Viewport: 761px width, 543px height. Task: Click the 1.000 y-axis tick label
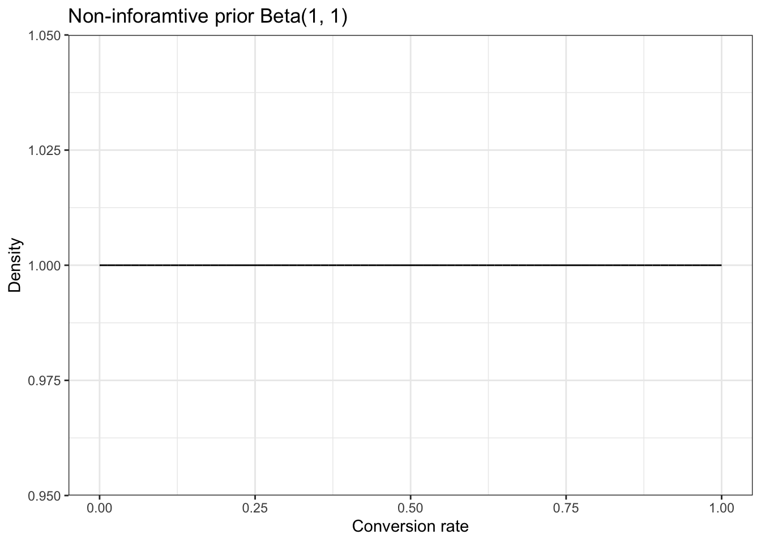(x=46, y=265)
